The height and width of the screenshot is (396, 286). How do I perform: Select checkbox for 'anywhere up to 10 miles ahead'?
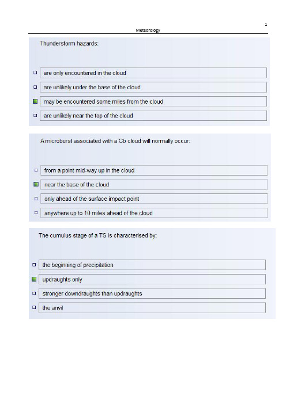(x=36, y=213)
